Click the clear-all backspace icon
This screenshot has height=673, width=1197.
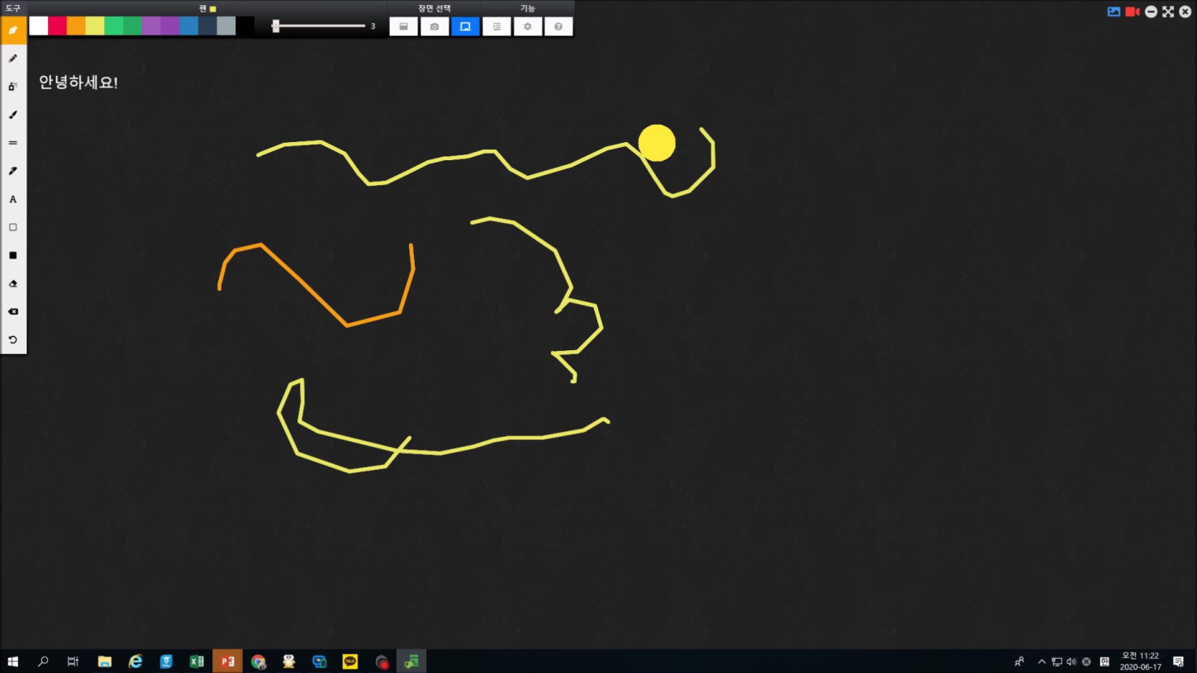(x=13, y=311)
